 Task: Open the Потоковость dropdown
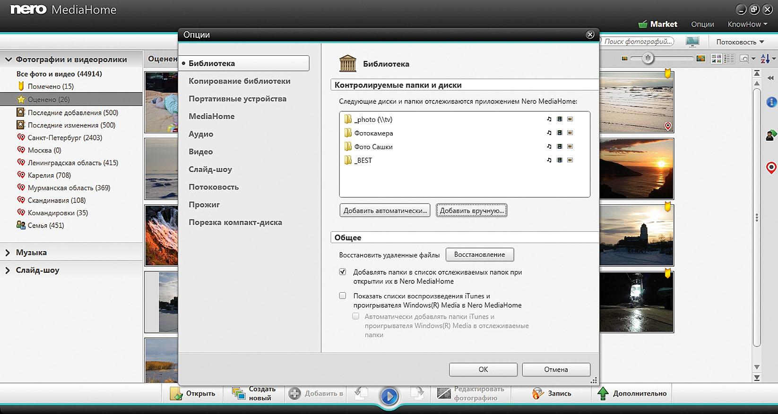pos(740,42)
